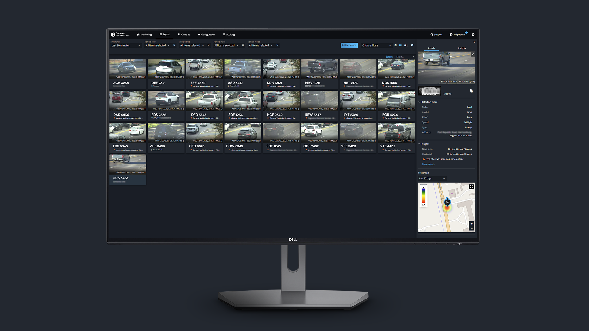
Task: Open the ERF 4562 plate read
Action: (204, 74)
